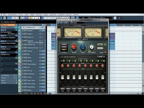Click the yellow Stop button in toolbar
This screenshot has height=108, width=144.
tap(31, 18)
